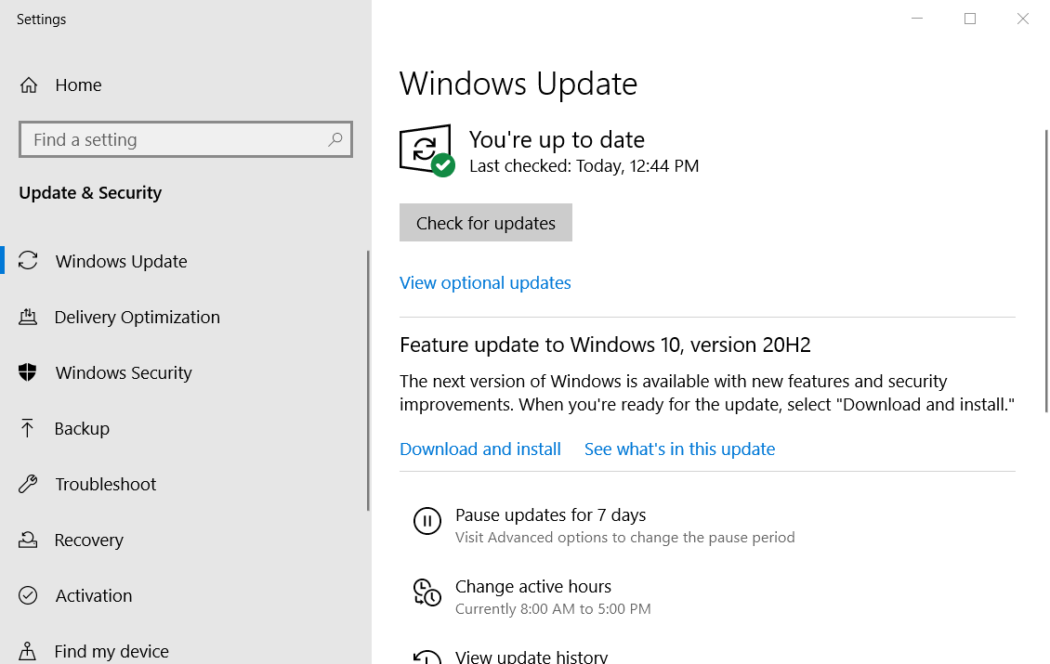Click the Activation checkmark circle icon
Image resolution: width=1050 pixels, height=664 pixels.
click(28, 595)
